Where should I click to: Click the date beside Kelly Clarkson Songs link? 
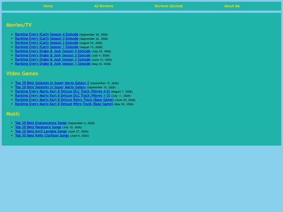point(80,136)
